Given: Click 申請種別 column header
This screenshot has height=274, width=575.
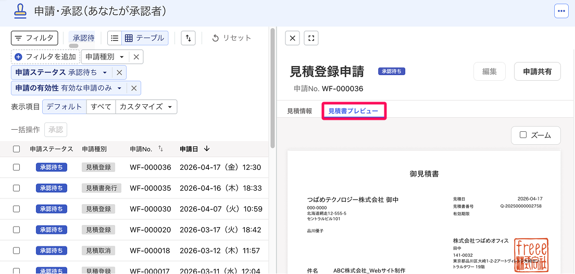Looking at the screenshot, I should pos(94,149).
